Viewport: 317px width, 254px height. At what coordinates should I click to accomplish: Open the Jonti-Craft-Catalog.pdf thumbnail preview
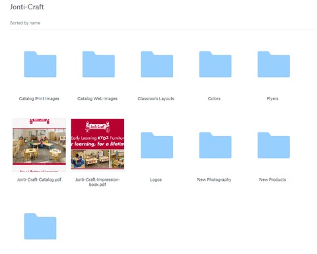(39, 145)
